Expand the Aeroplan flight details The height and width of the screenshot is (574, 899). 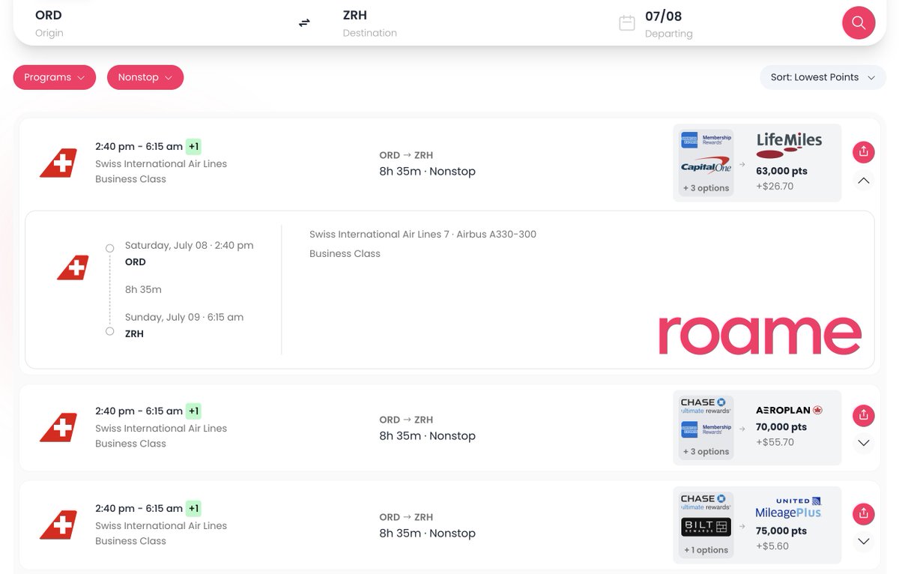point(863,443)
